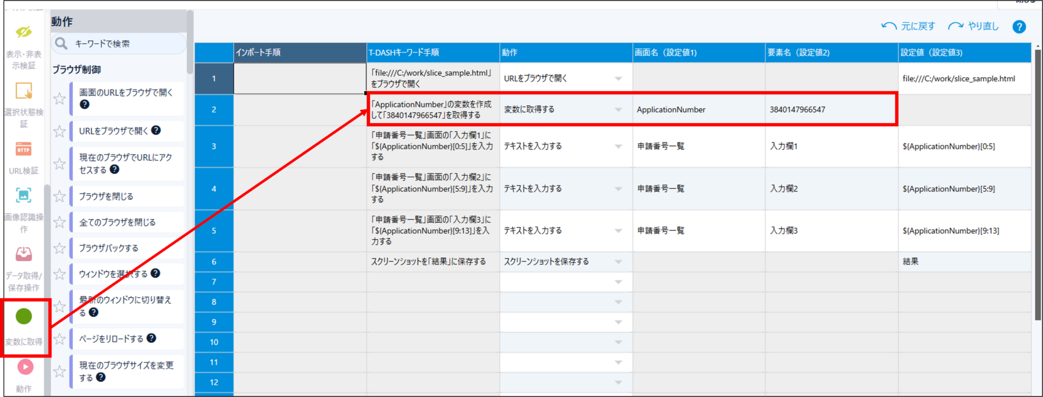This screenshot has width=1043, height=397.
Task: Select the pink 動作 category icon
Action: [x=25, y=367]
